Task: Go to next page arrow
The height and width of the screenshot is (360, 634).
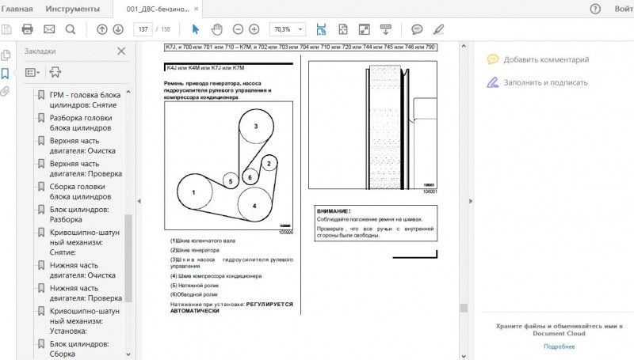Action: click(x=118, y=29)
